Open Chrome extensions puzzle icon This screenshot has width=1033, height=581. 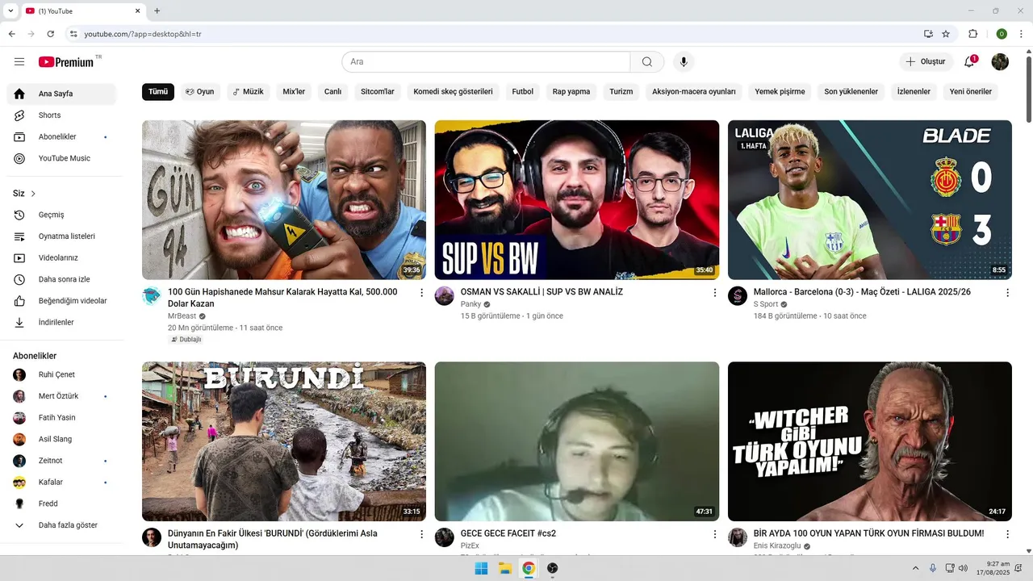coord(972,34)
